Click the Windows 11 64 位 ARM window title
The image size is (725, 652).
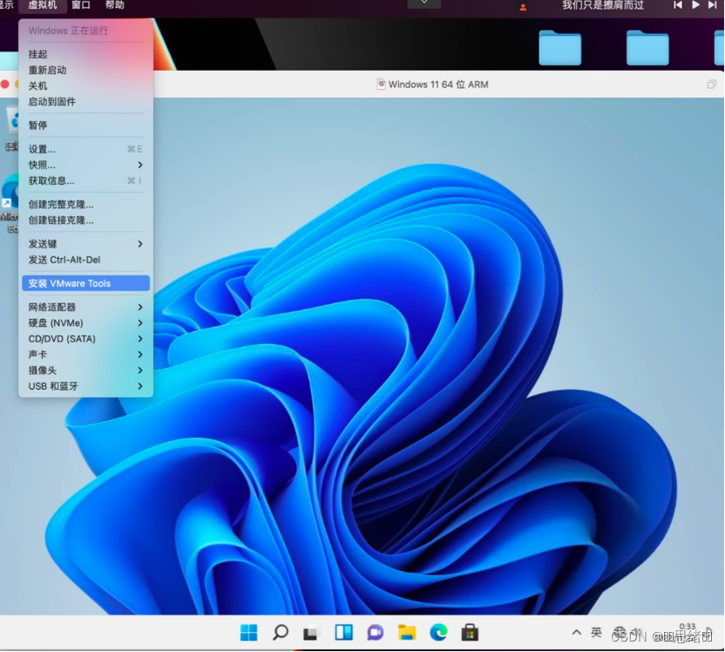click(x=437, y=85)
